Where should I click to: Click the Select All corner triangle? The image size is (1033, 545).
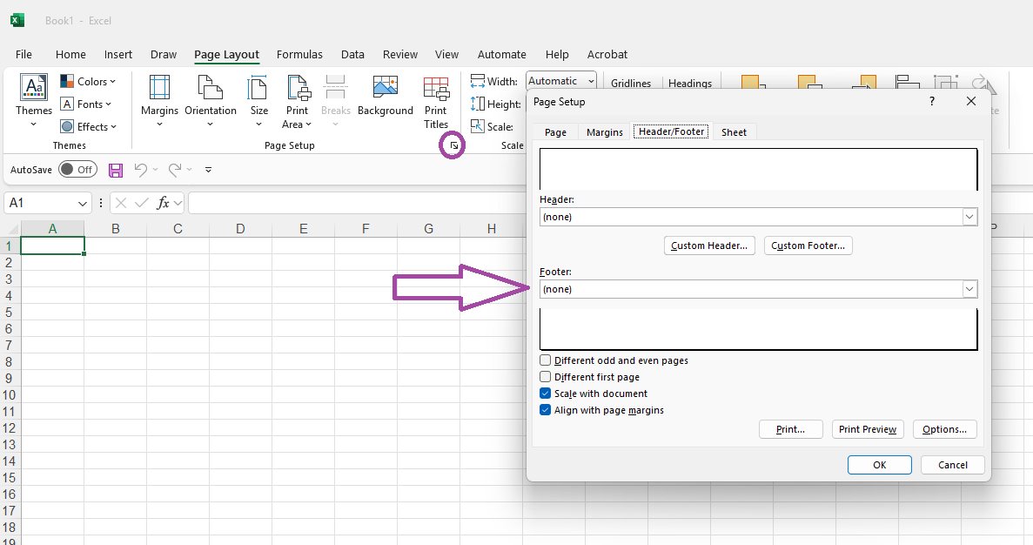pos(11,229)
